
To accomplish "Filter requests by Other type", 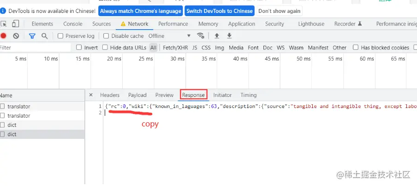I will pyautogui.click(x=340, y=48).
